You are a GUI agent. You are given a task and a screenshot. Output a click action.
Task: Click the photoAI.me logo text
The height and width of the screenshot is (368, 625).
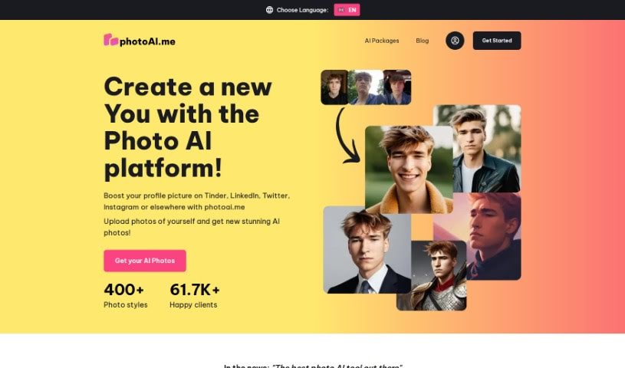(x=147, y=41)
